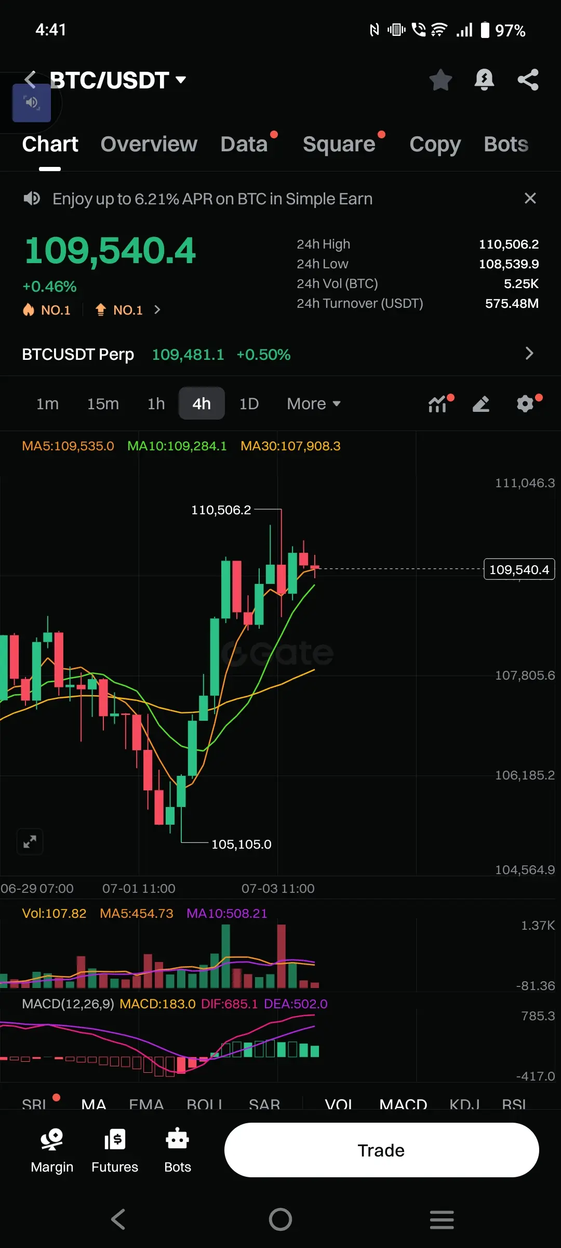This screenshot has width=561, height=1248.
Task: Open the BTCUSDT Perp contract row
Action: (280, 354)
